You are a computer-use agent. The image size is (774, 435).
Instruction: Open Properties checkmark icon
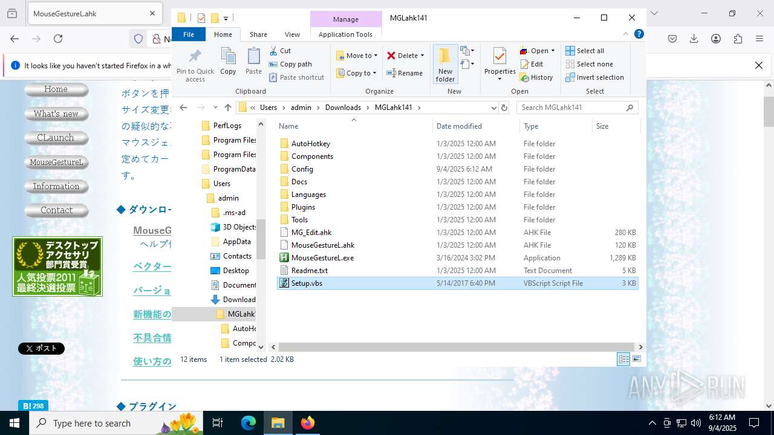pos(499,57)
